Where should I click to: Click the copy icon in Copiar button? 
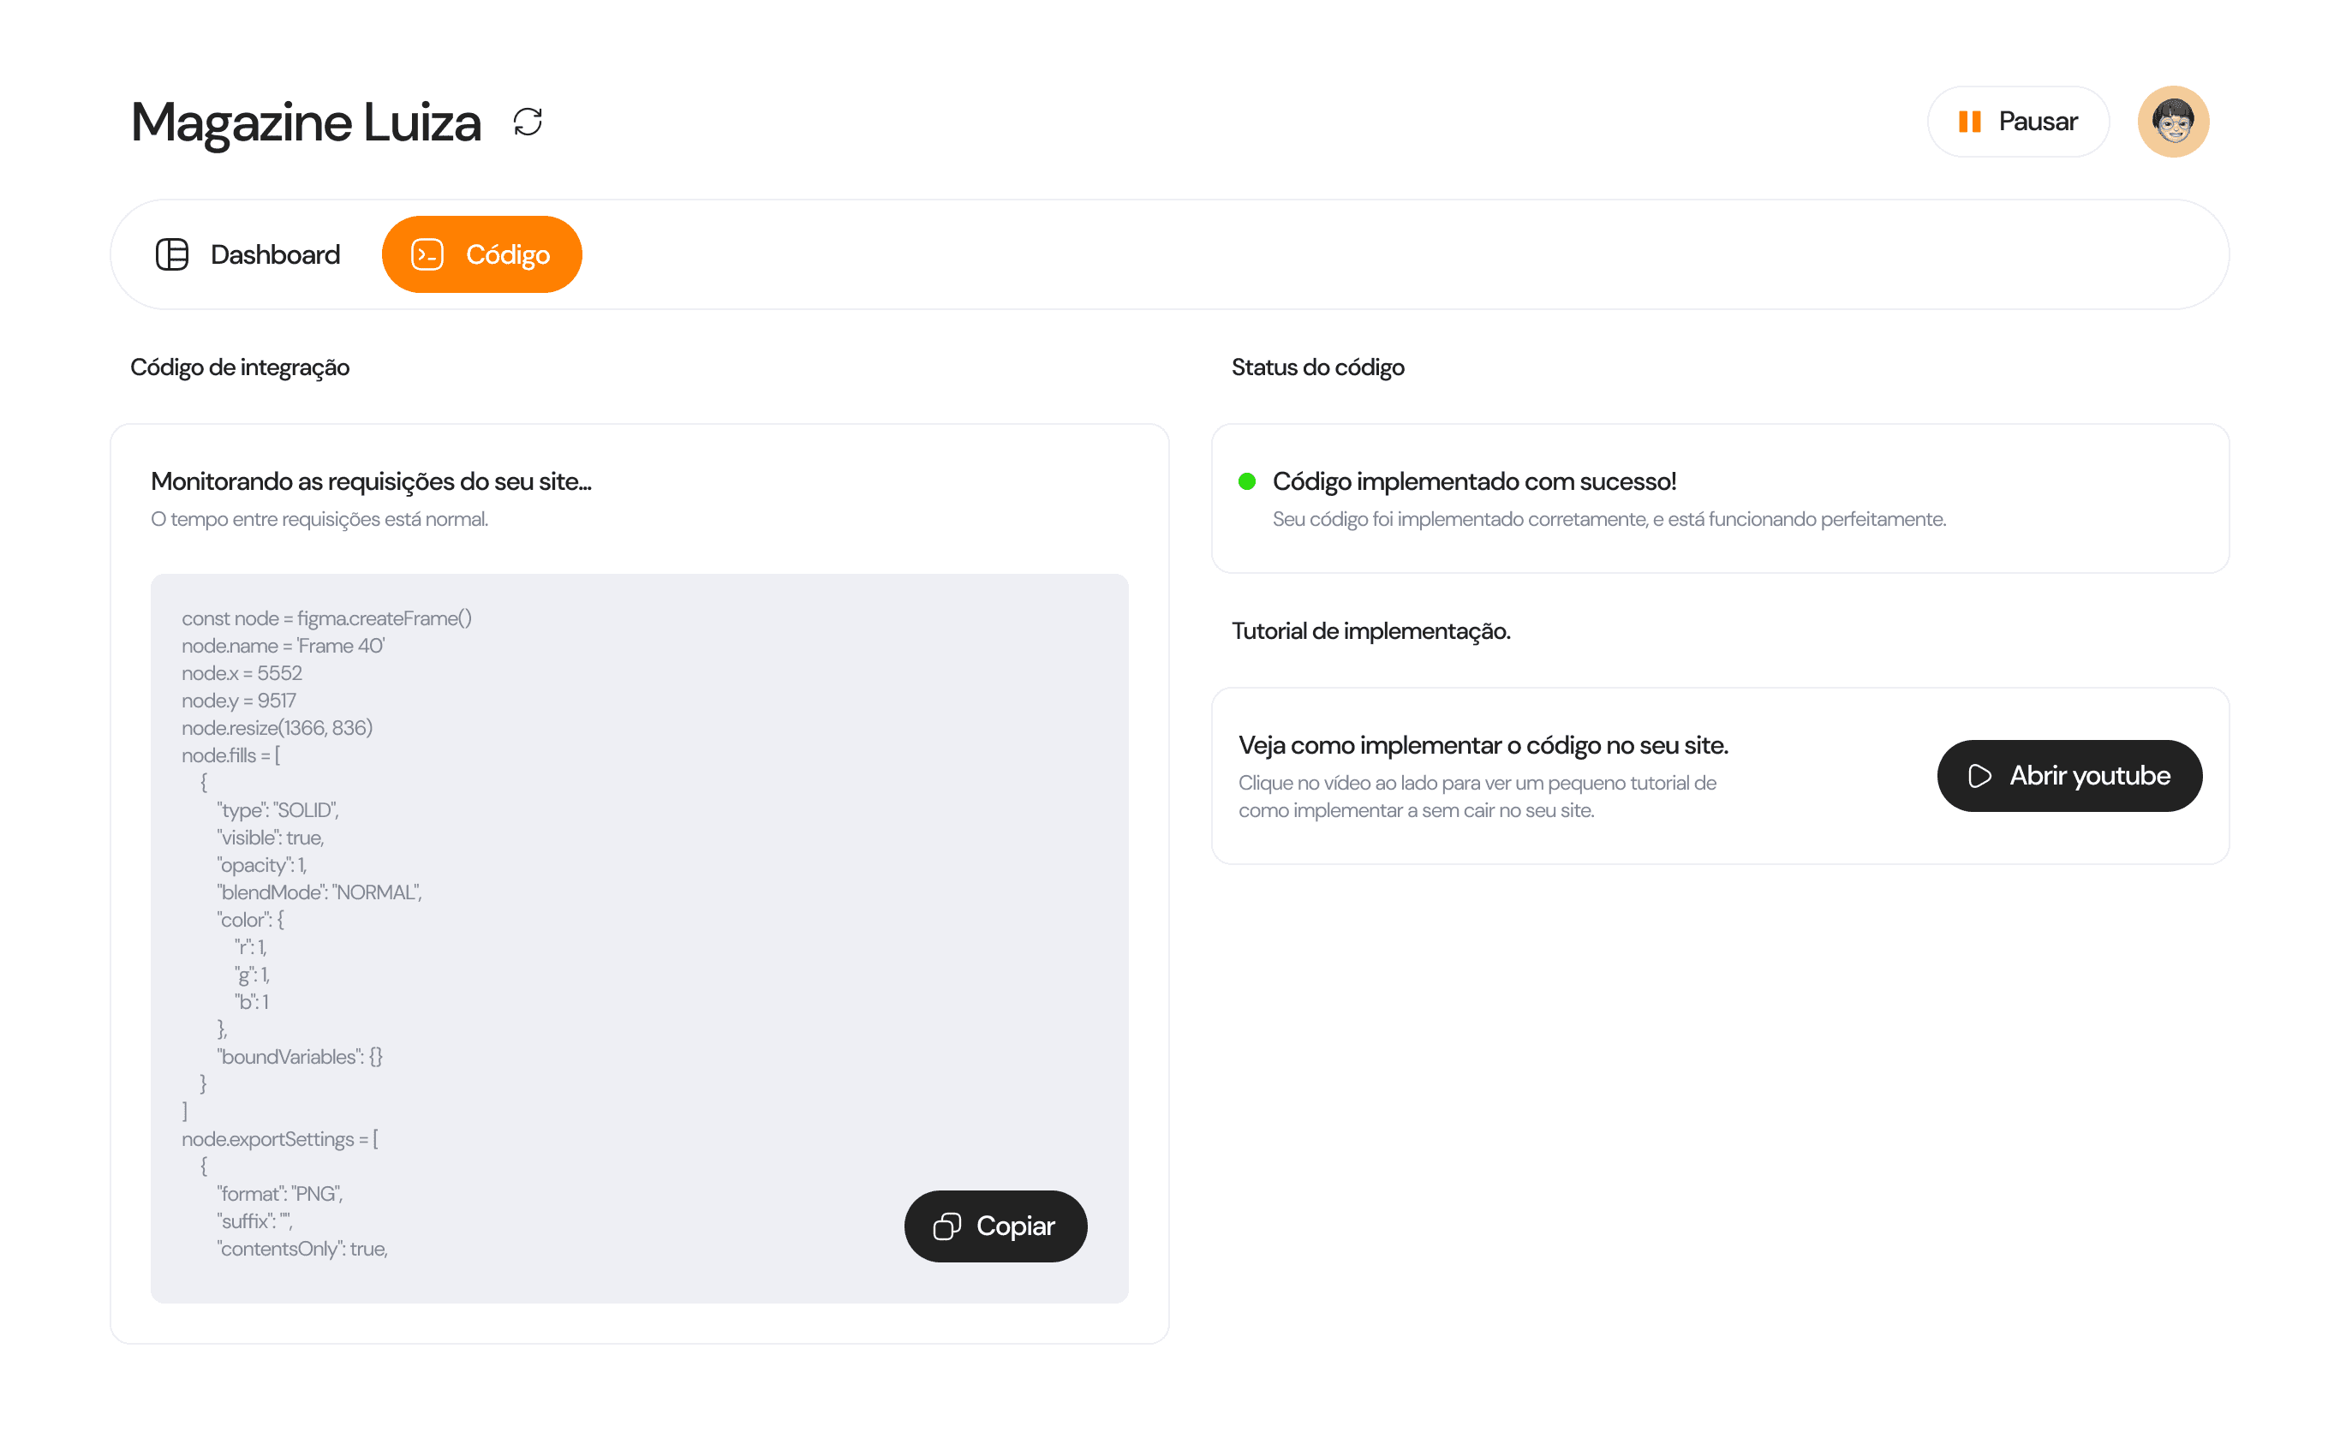click(x=946, y=1226)
